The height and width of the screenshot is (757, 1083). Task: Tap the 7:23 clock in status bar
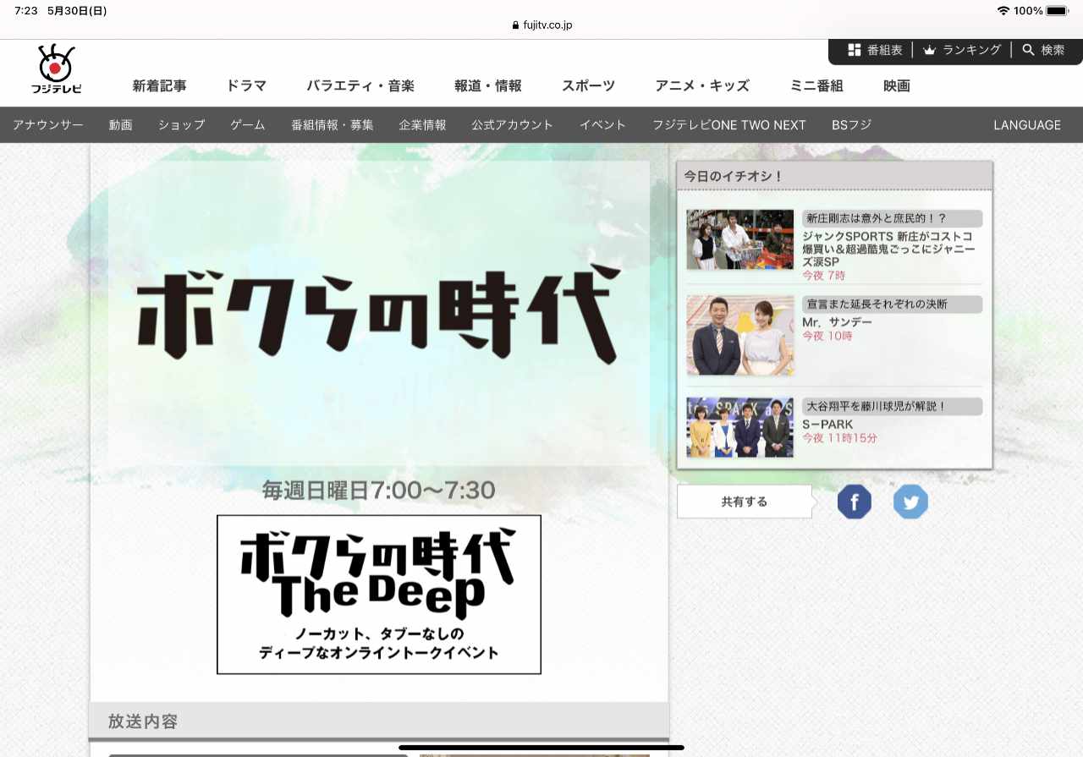click(x=26, y=11)
